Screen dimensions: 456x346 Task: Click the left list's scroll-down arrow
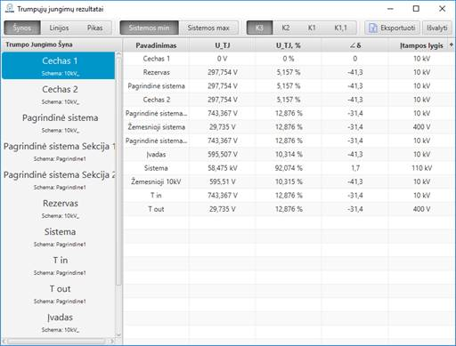(x=118, y=334)
